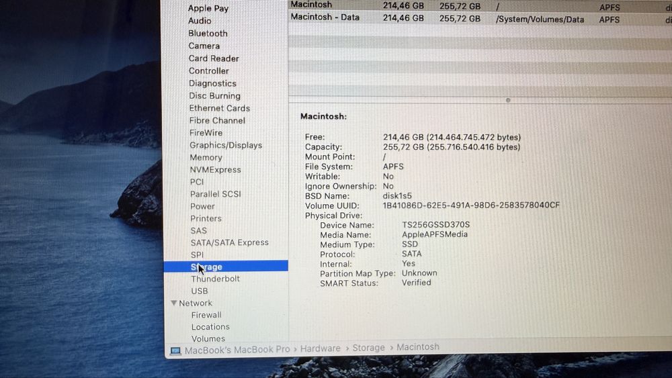Open Ethernet Cards entry
Image resolution: width=672 pixels, height=378 pixels.
point(220,108)
